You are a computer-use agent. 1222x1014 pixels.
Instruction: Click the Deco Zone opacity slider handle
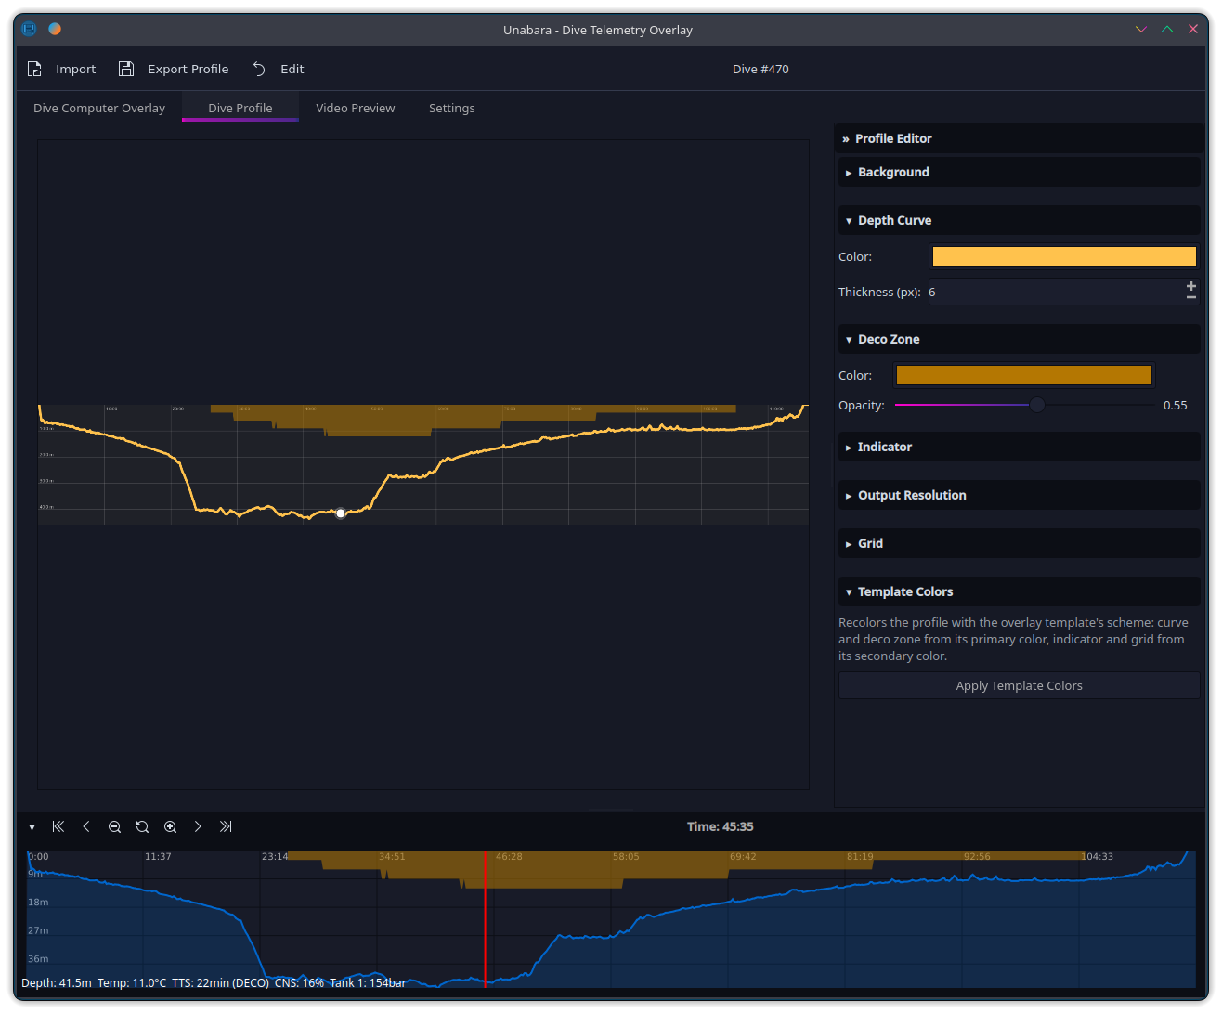pyautogui.click(x=1037, y=405)
